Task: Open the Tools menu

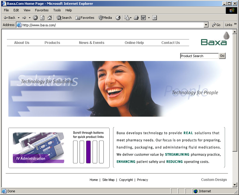Action: [x=57, y=10]
